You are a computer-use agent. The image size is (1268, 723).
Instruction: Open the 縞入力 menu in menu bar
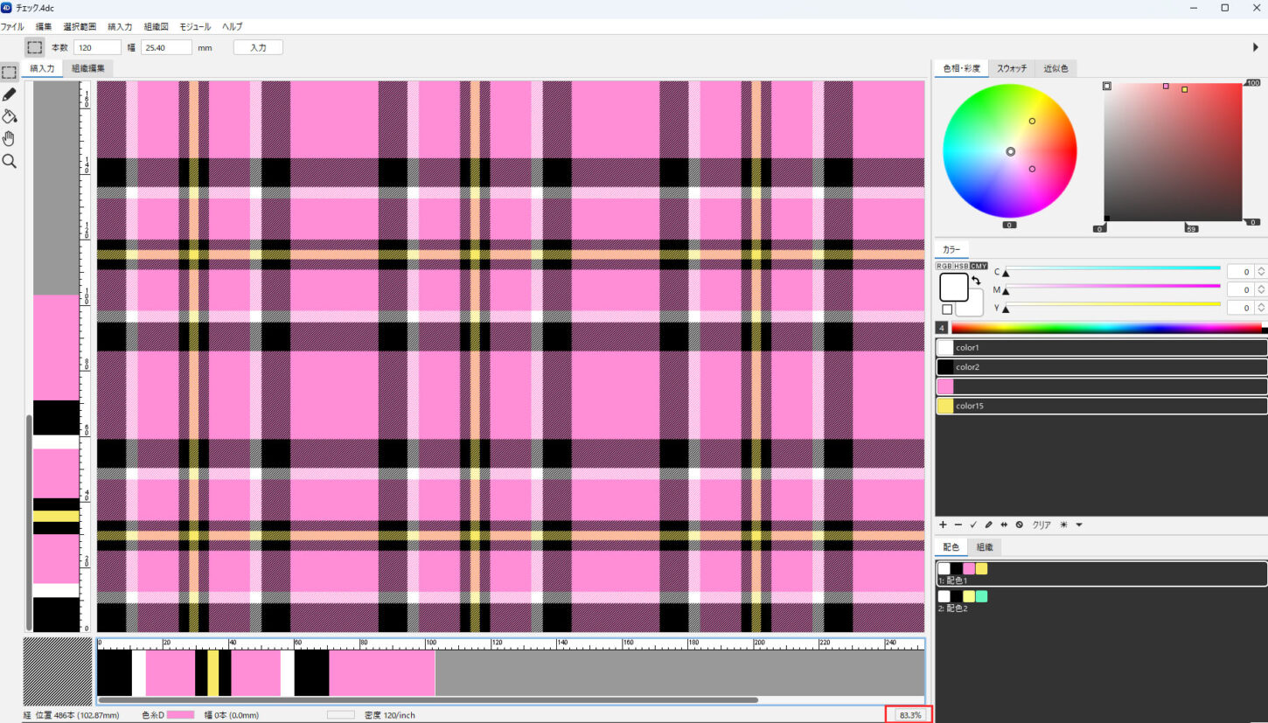pyautogui.click(x=120, y=27)
